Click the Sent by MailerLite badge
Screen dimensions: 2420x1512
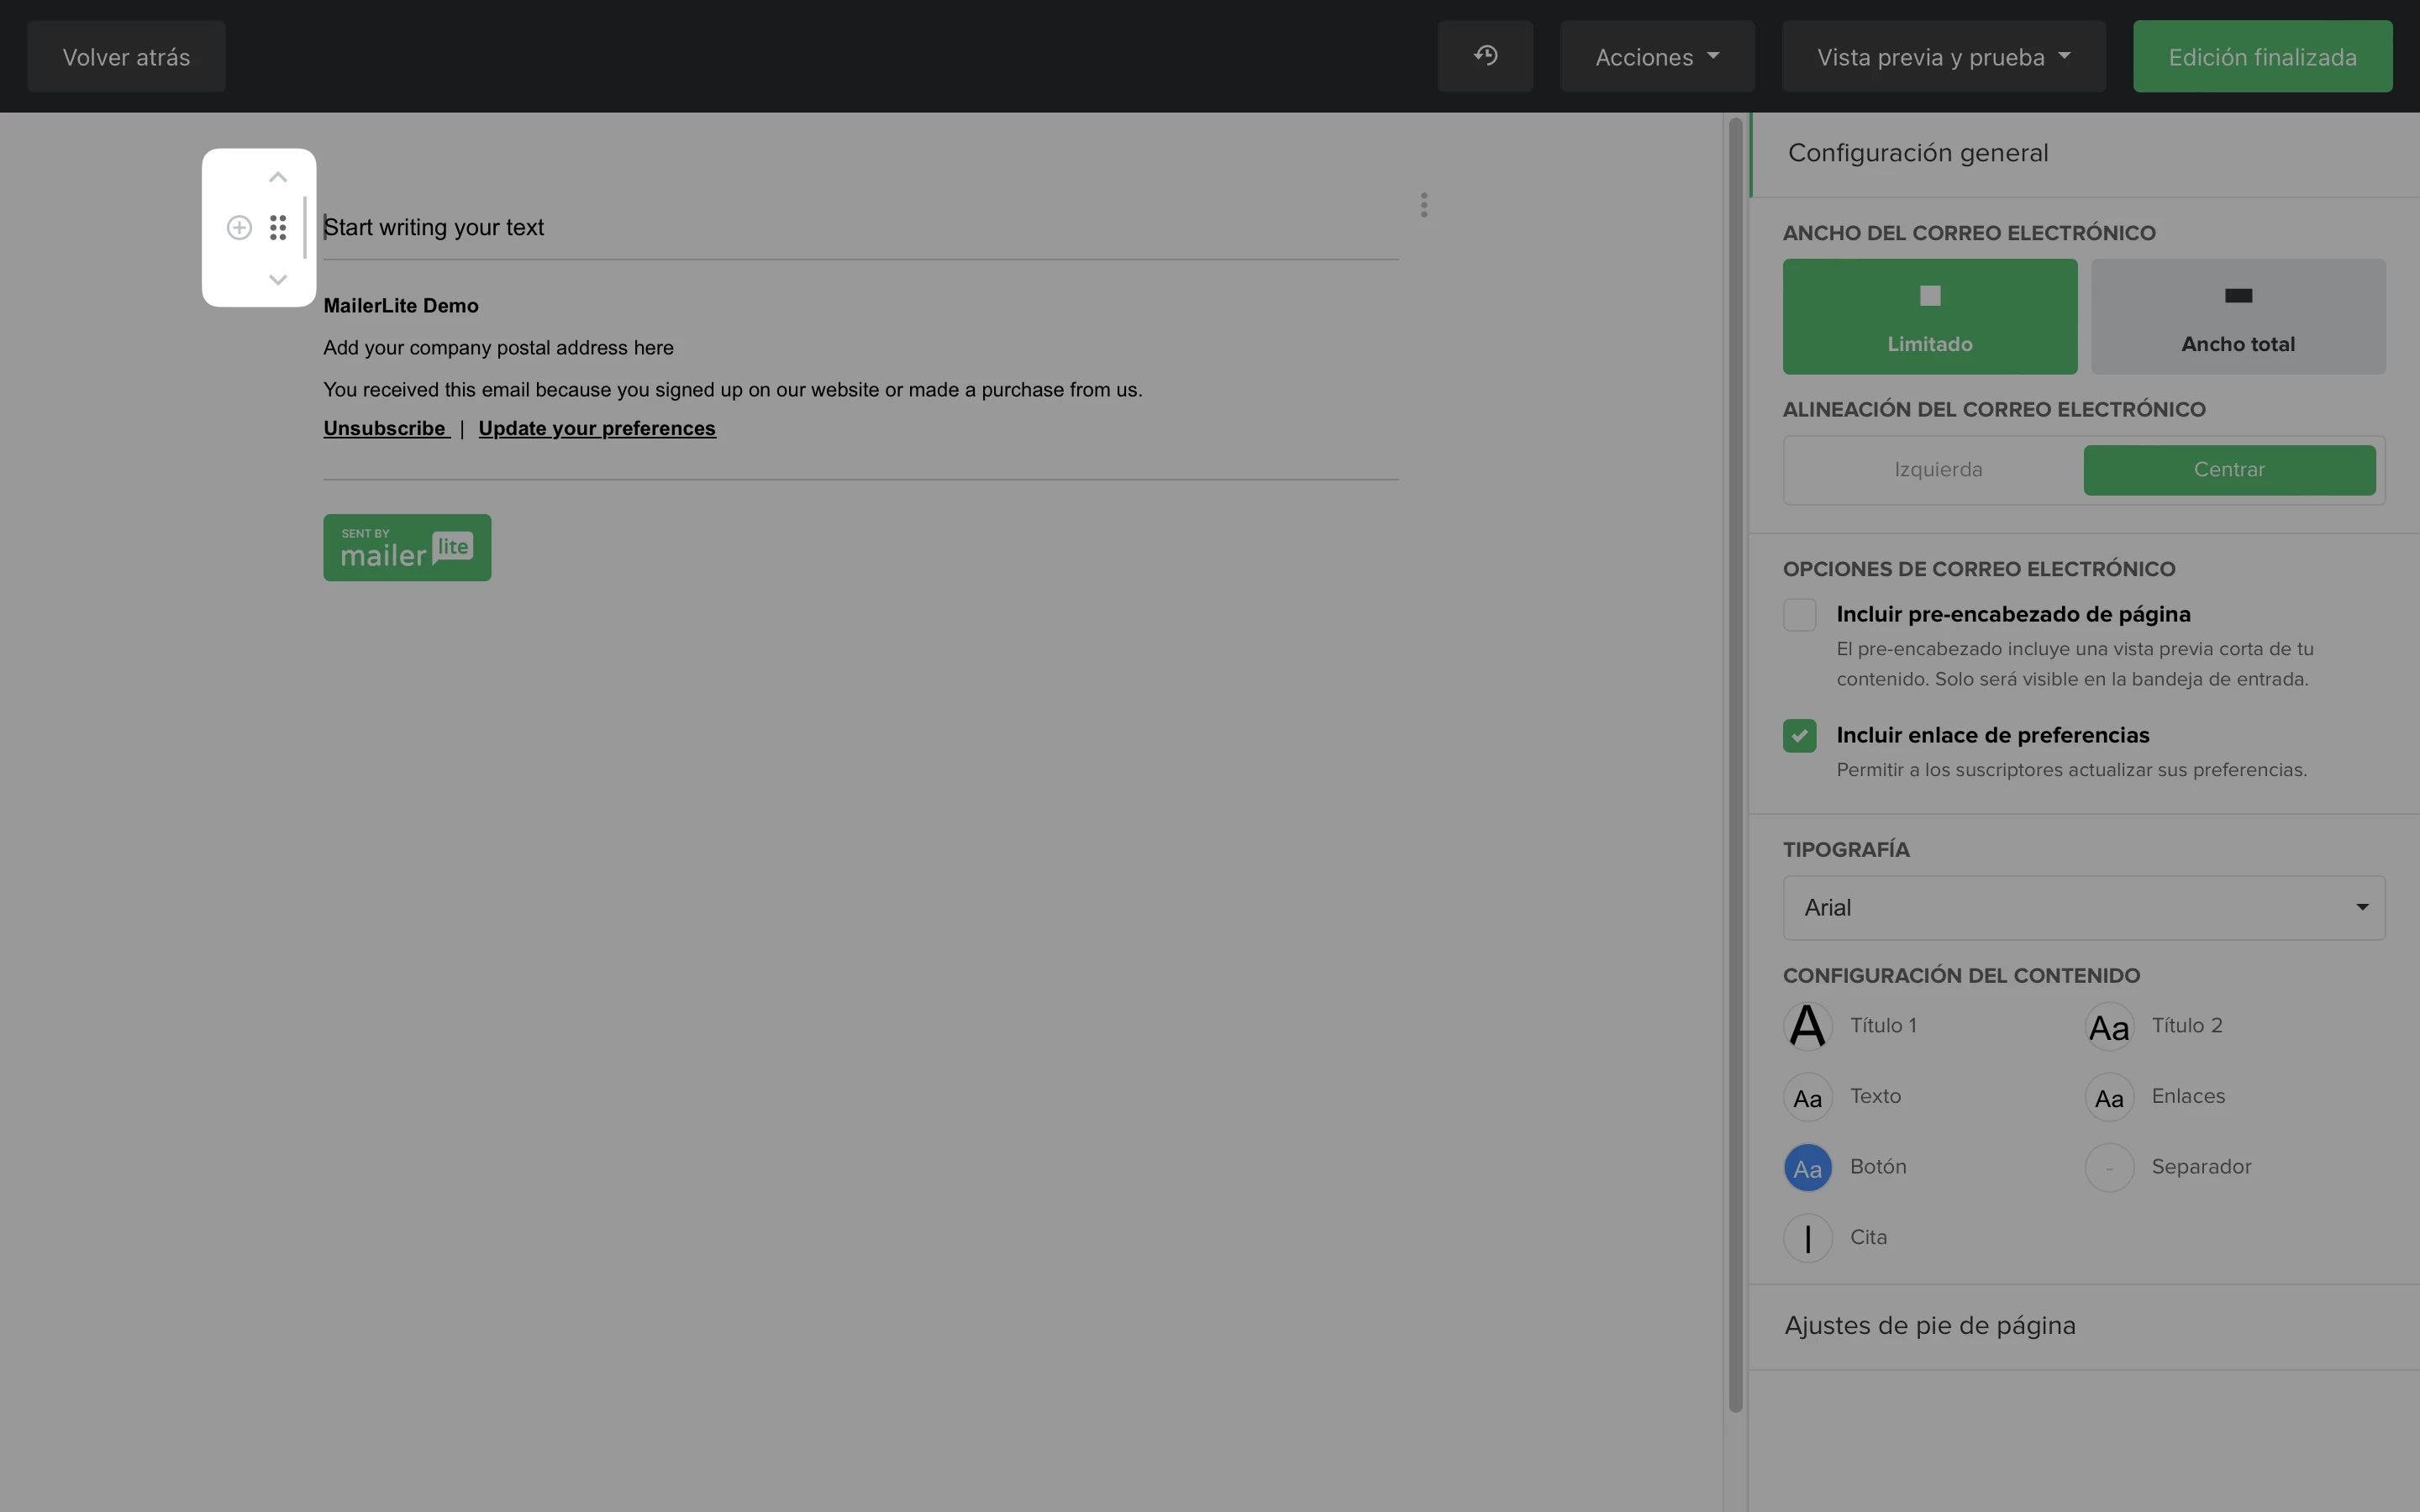[407, 547]
